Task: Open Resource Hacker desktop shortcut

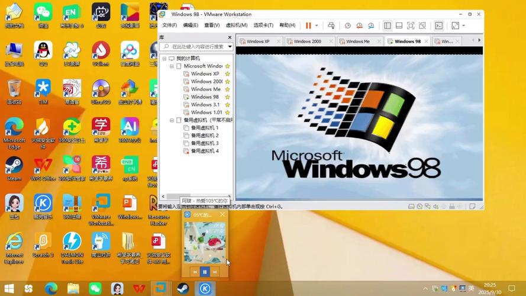Action: (159, 210)
